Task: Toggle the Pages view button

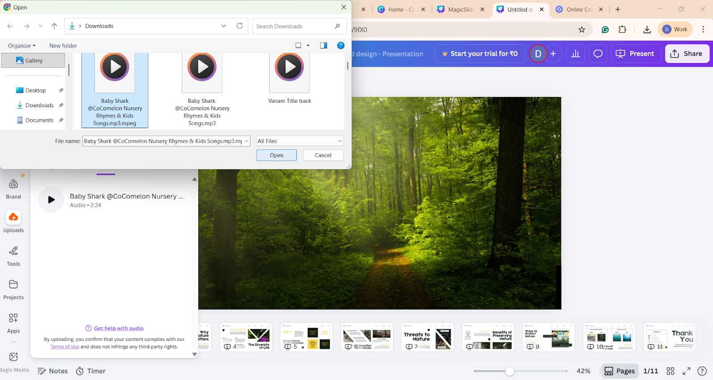Action: (619, 371)
